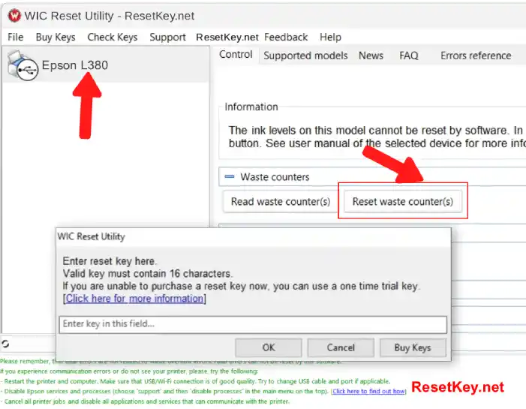Image resolution: width=526 pixels, height=409 pixels.
Task: Open the ResetKey.net menu
Action: 227,37
